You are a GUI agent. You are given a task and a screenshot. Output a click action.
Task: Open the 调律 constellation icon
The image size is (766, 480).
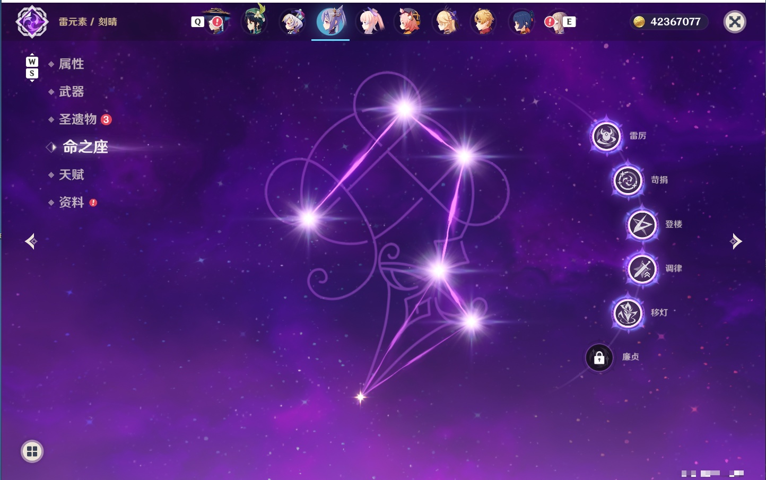(642, 269)
